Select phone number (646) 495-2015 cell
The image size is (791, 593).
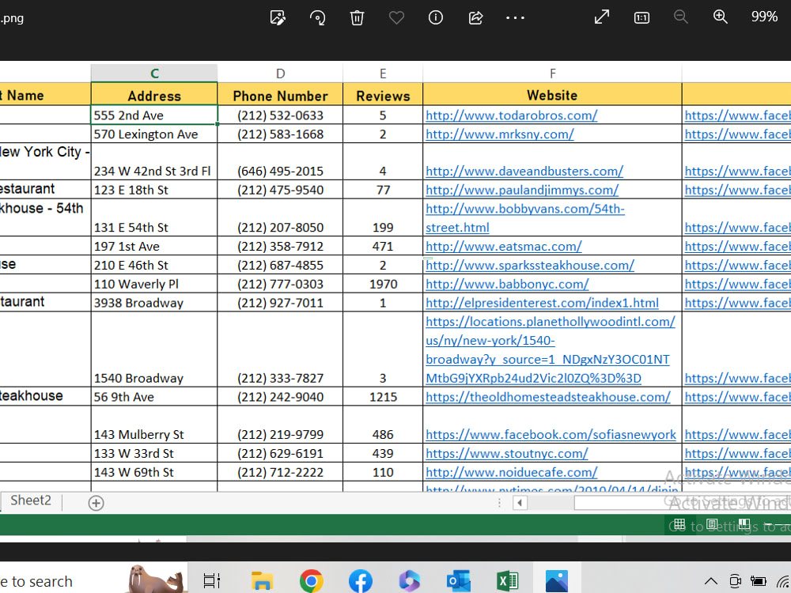point(281,161)
